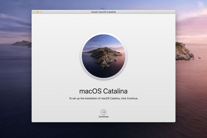Click the macOS Catalina island logo

tap(103, 56)
